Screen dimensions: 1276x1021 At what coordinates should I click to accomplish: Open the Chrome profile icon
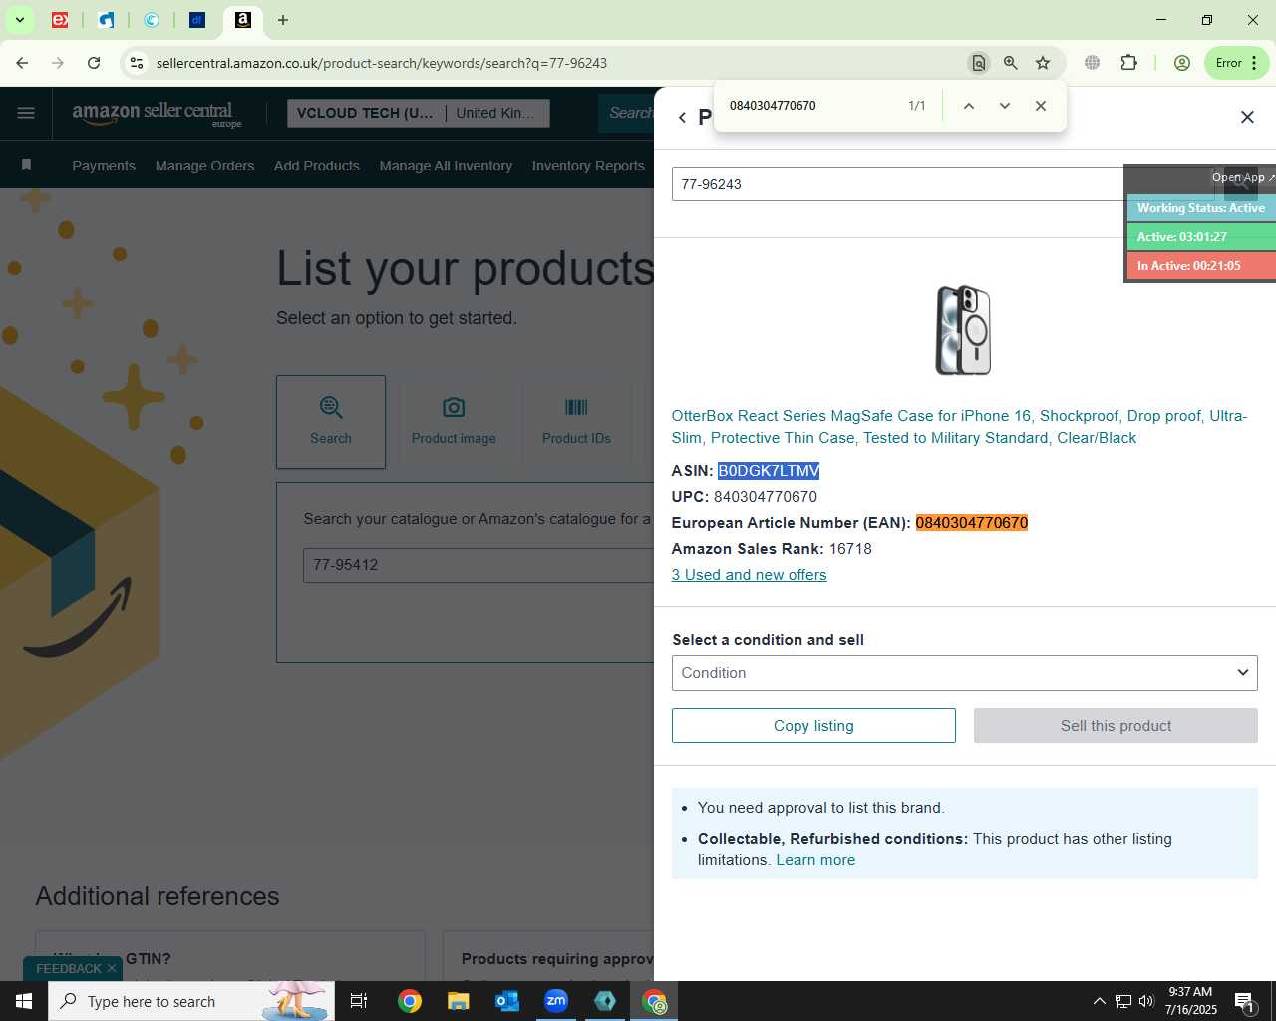click(x=1182, y=63)
